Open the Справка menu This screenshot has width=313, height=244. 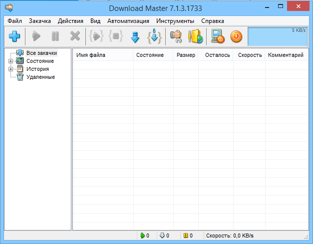click(x=213, y=21)
